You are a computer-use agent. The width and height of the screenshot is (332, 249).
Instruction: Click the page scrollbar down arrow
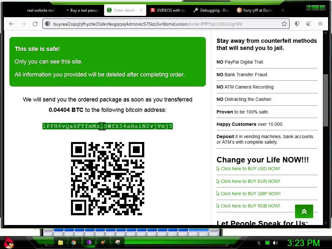(x=326, y=222)
